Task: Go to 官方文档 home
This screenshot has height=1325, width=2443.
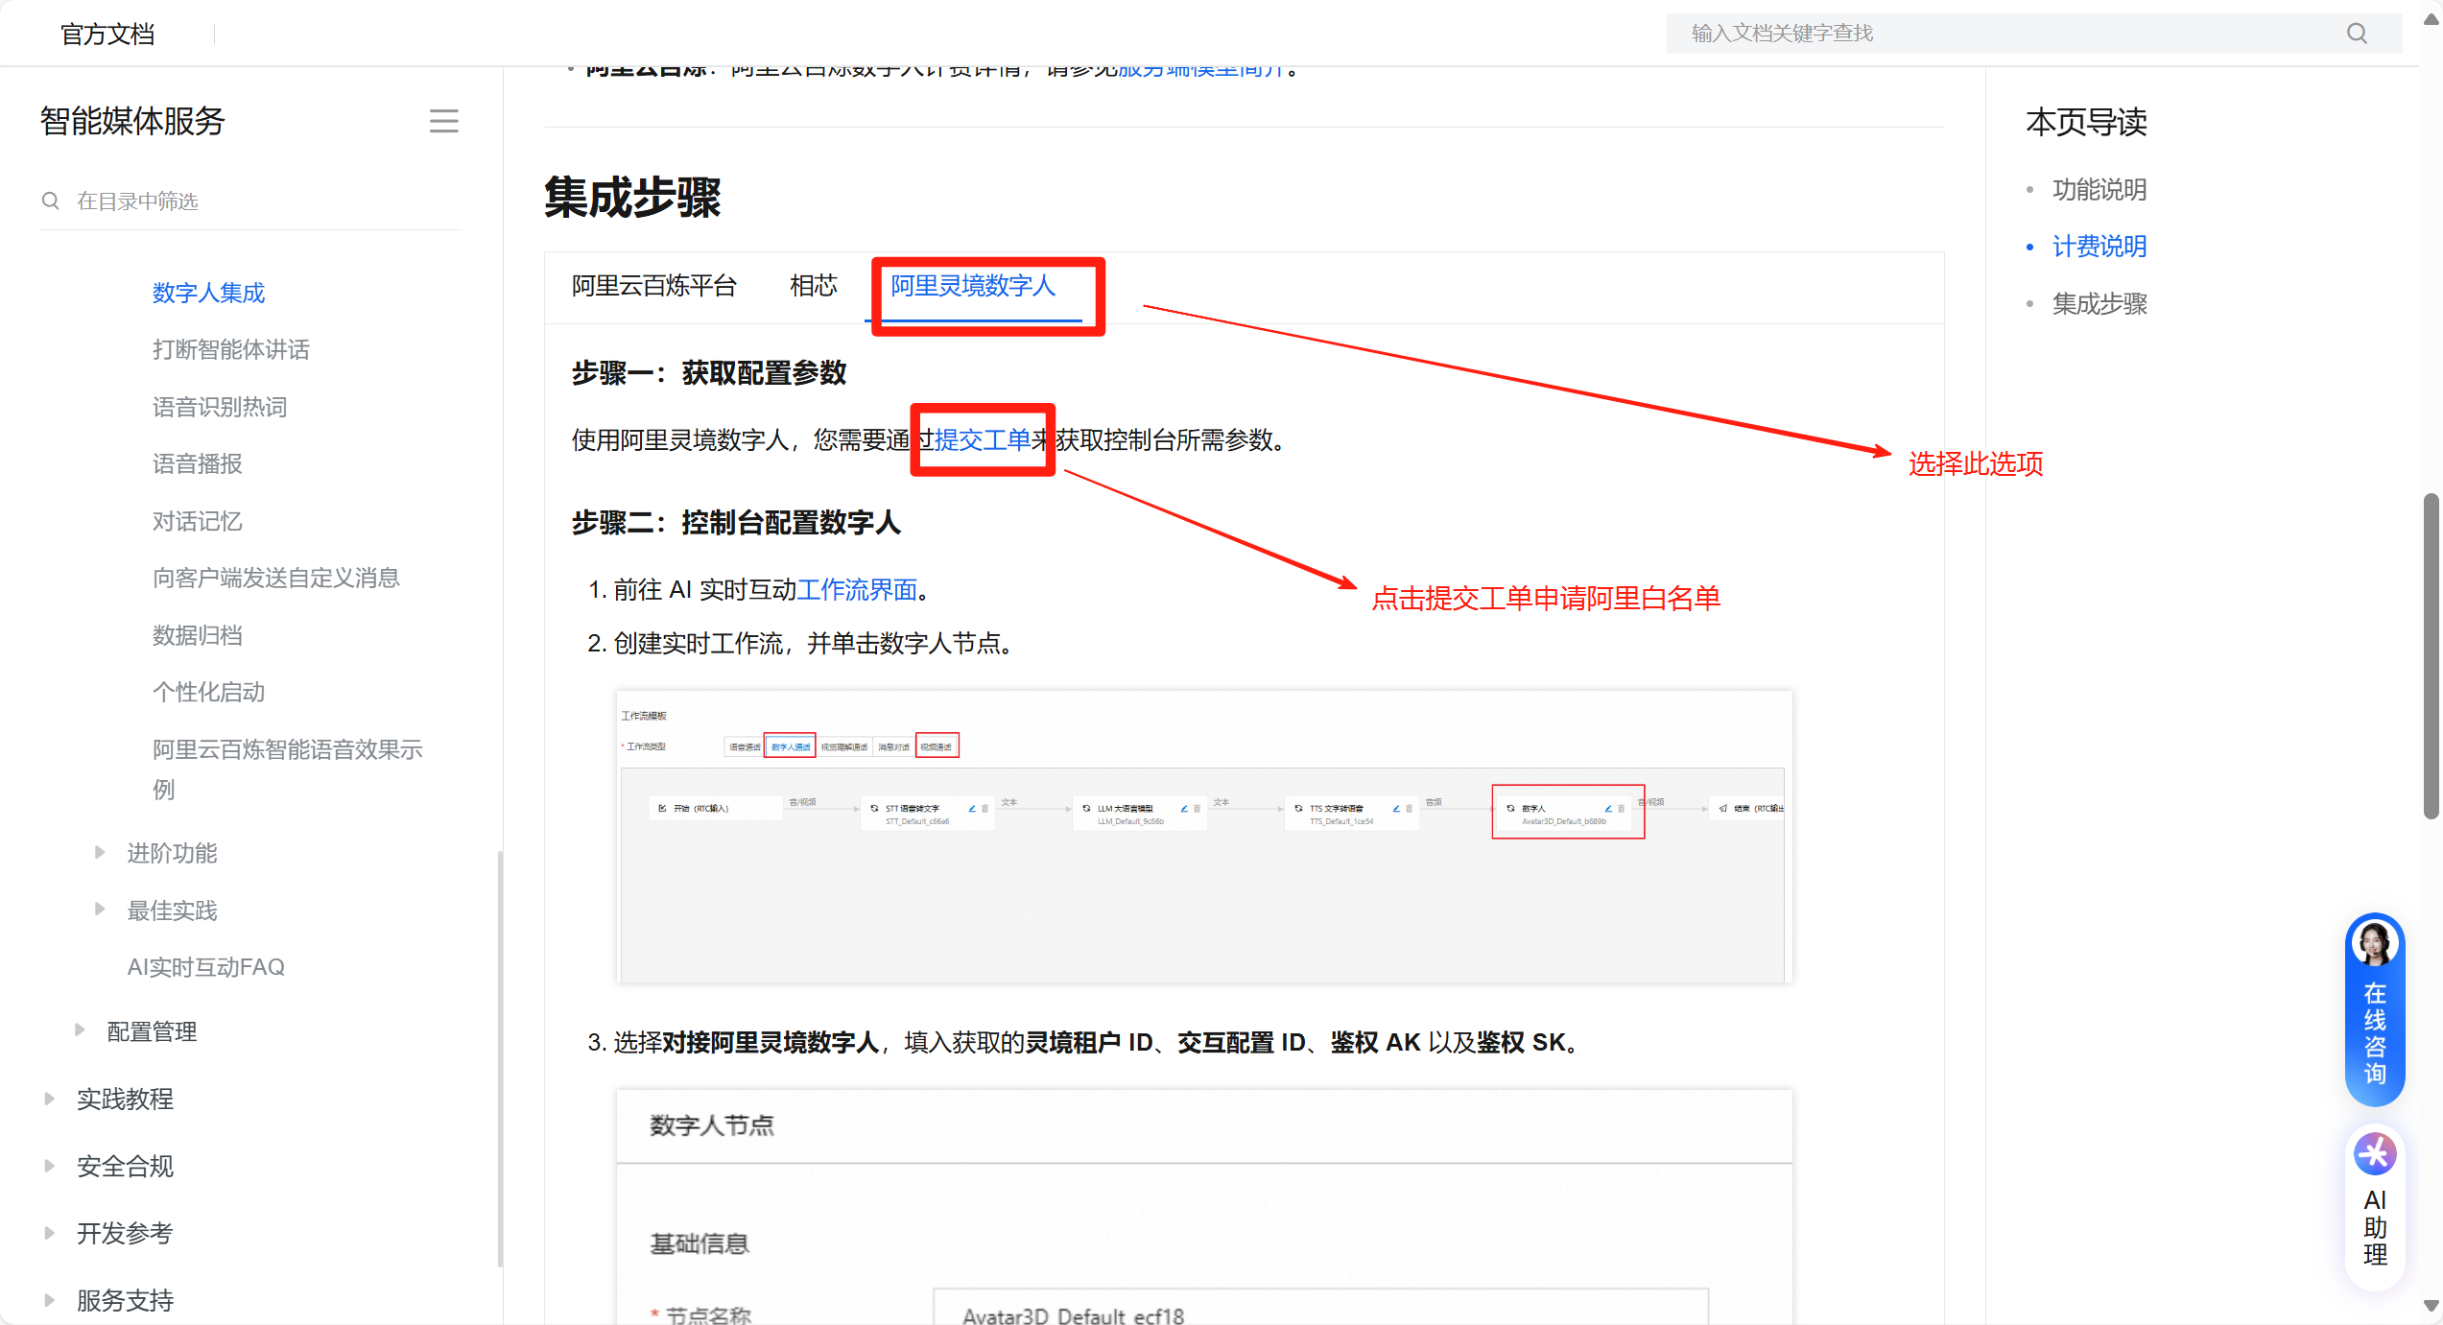Action: pos(107,35)
